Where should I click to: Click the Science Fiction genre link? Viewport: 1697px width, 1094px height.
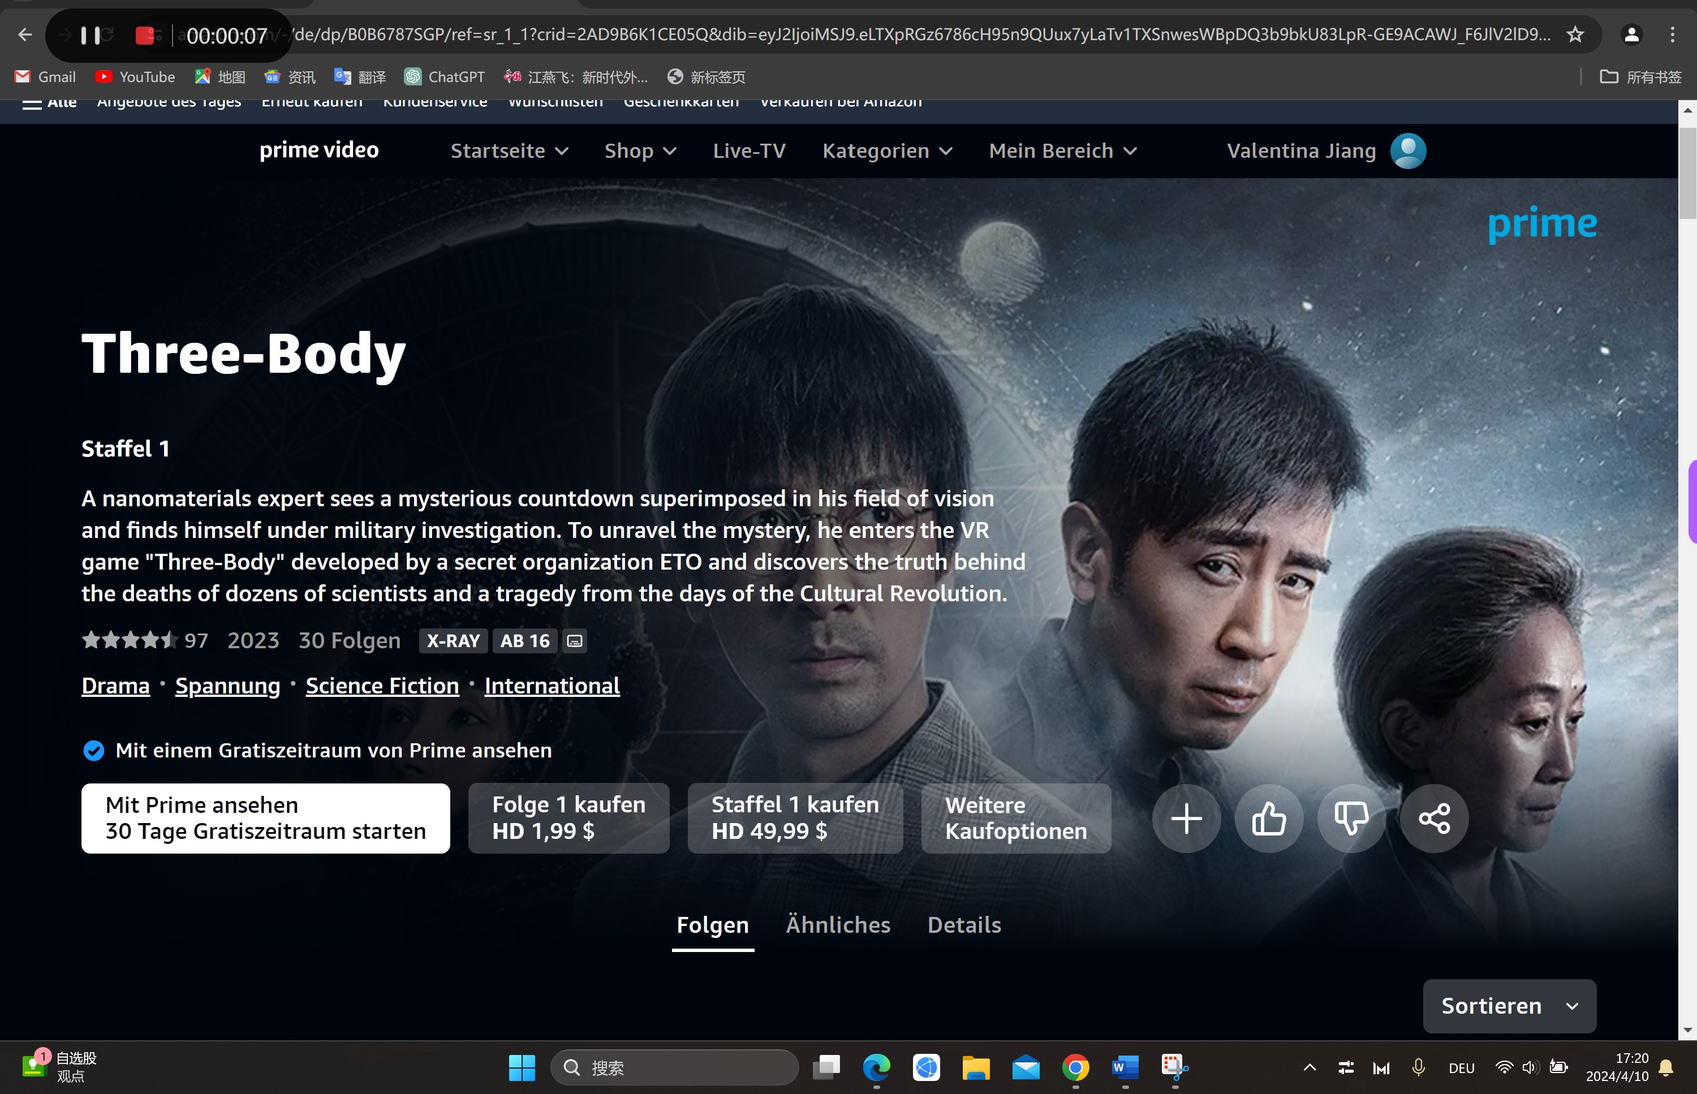382,684
